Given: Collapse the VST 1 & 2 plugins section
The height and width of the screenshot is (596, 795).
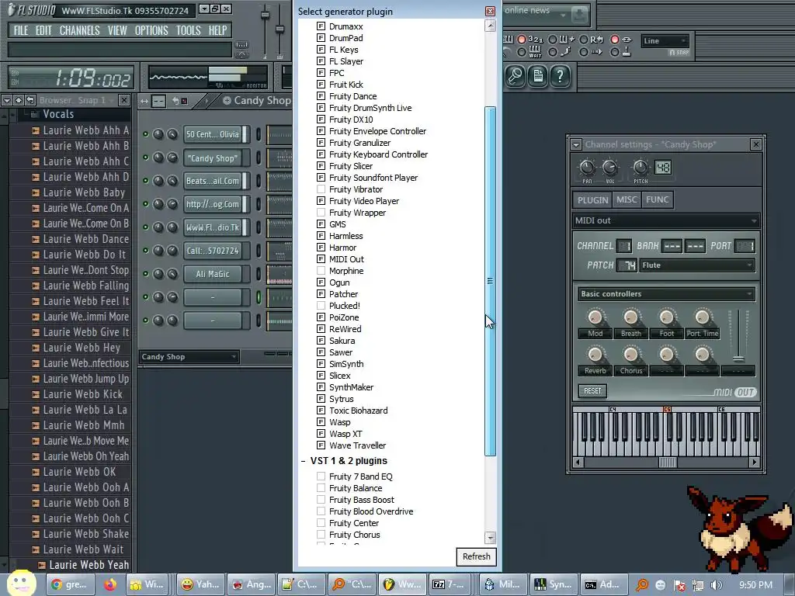Looking at the screenshot, I should tap(304, 461).
